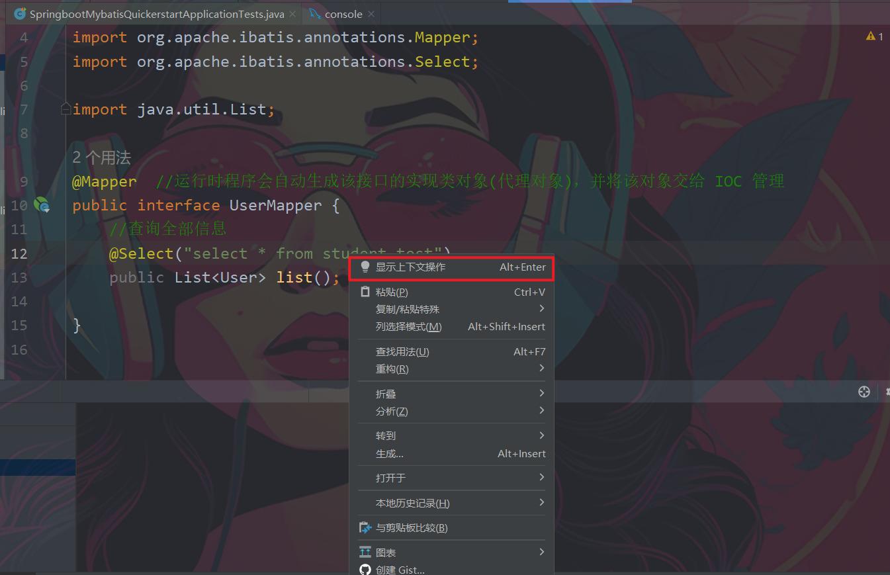
Task: Click the @Select annotation on line 12
Action: tap(142, 253)
